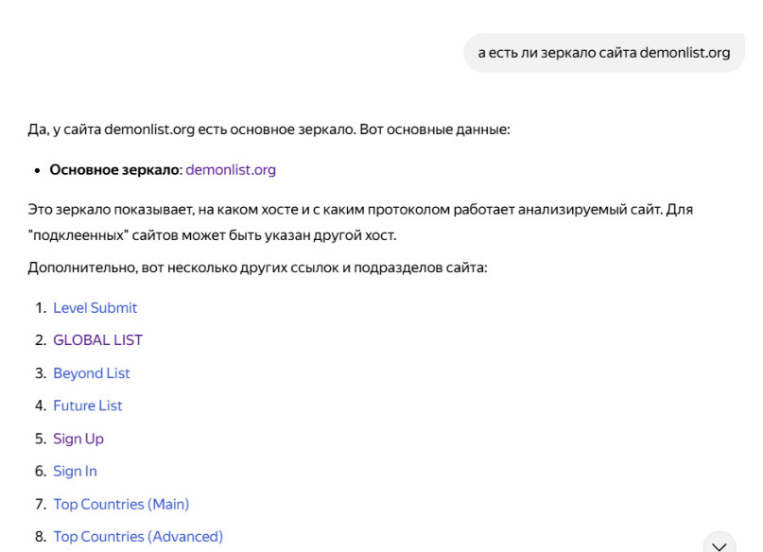Click the bold "Основное зеркало" label
The width and height of the screenshot is (763, 552).
pyautogui.click(x=115, y=170)
